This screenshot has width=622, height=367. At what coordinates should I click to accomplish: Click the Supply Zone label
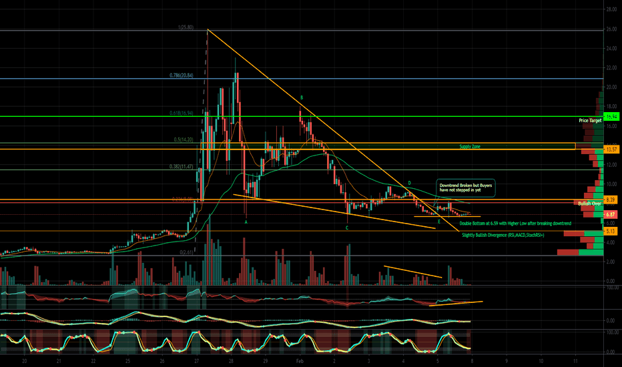click(470, 147)
